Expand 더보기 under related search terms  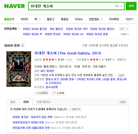125,34
